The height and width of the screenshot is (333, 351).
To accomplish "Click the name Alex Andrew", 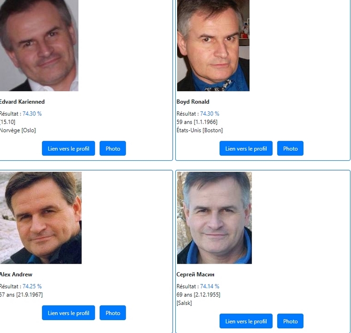I will click(x=16, y=274).
